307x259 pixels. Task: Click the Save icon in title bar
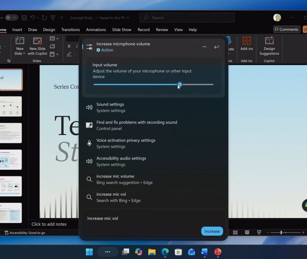24,18
